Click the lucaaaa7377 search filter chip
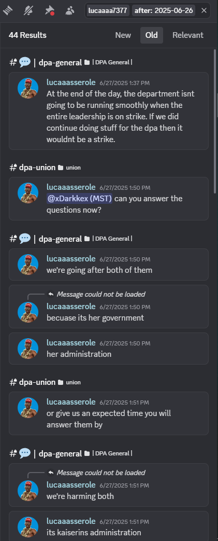The image size is (218, 541). pyautogui.click(x=108, y=11)
